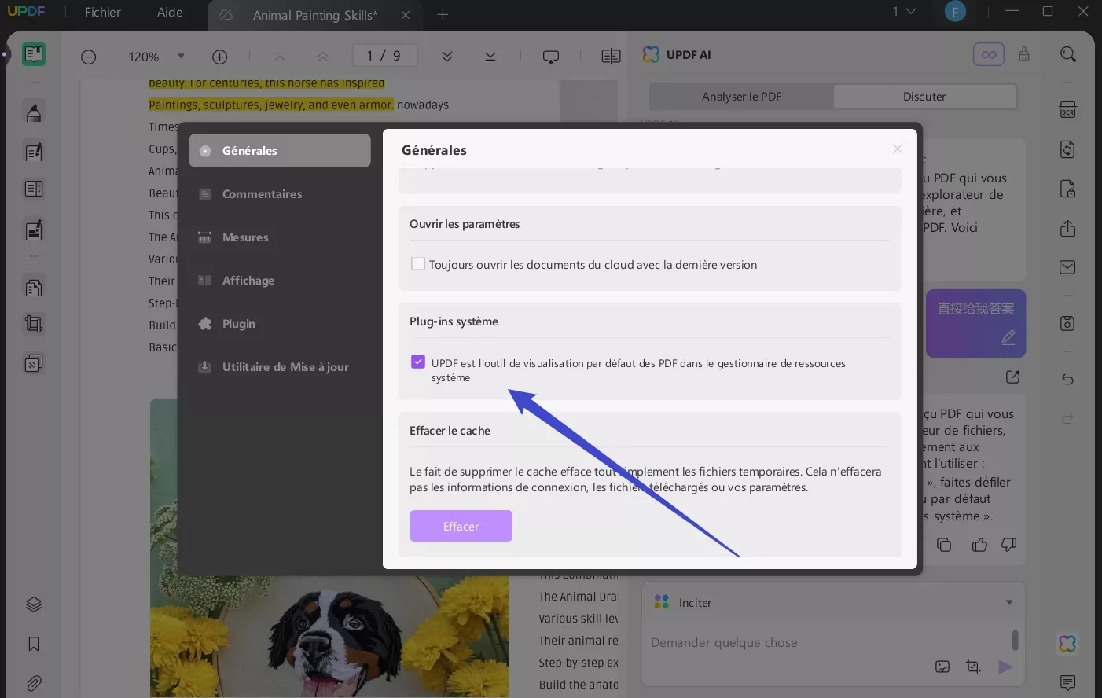The height and width of the screenshot is (698, 1102).
Task: Click the zoom in plus button
Action: click(x=220, y=57)
